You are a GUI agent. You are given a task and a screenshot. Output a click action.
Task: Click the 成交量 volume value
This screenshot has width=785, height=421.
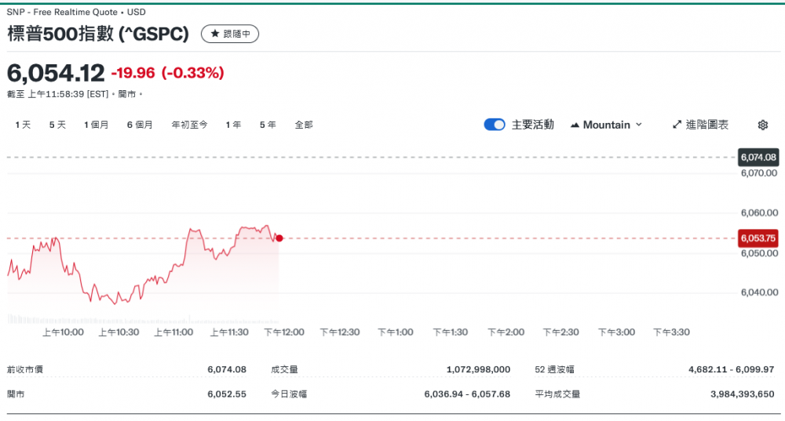tap(478, 369)
